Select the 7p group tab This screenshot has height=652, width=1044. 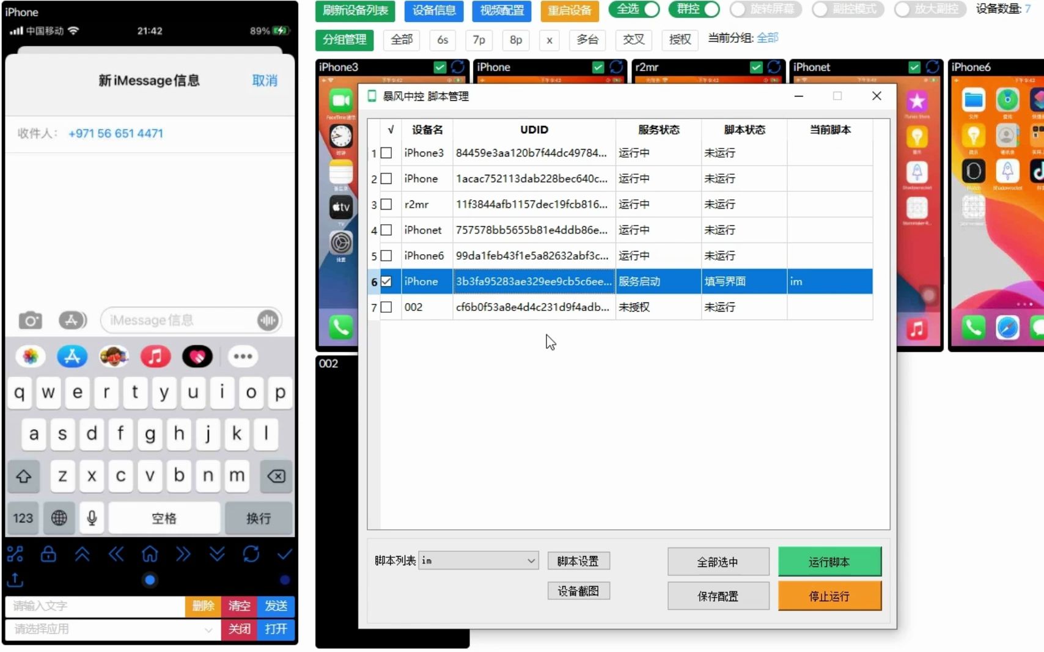click(479, 40)
